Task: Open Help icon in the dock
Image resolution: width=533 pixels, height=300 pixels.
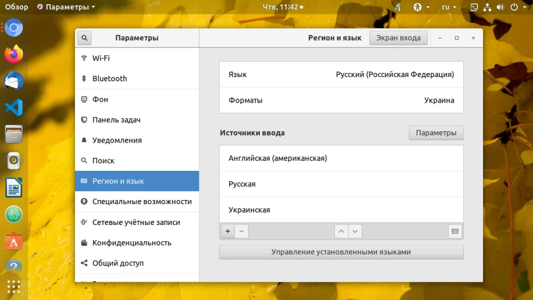Action: tap(14, 267)
